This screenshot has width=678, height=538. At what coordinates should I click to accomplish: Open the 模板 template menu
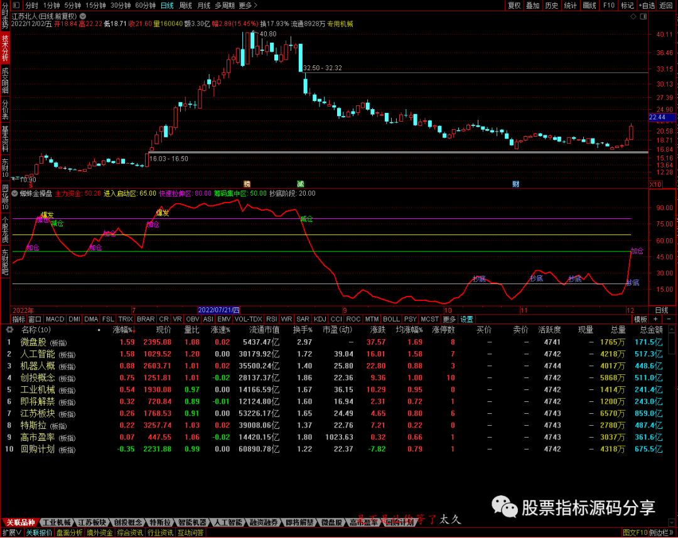coord(640,319)
